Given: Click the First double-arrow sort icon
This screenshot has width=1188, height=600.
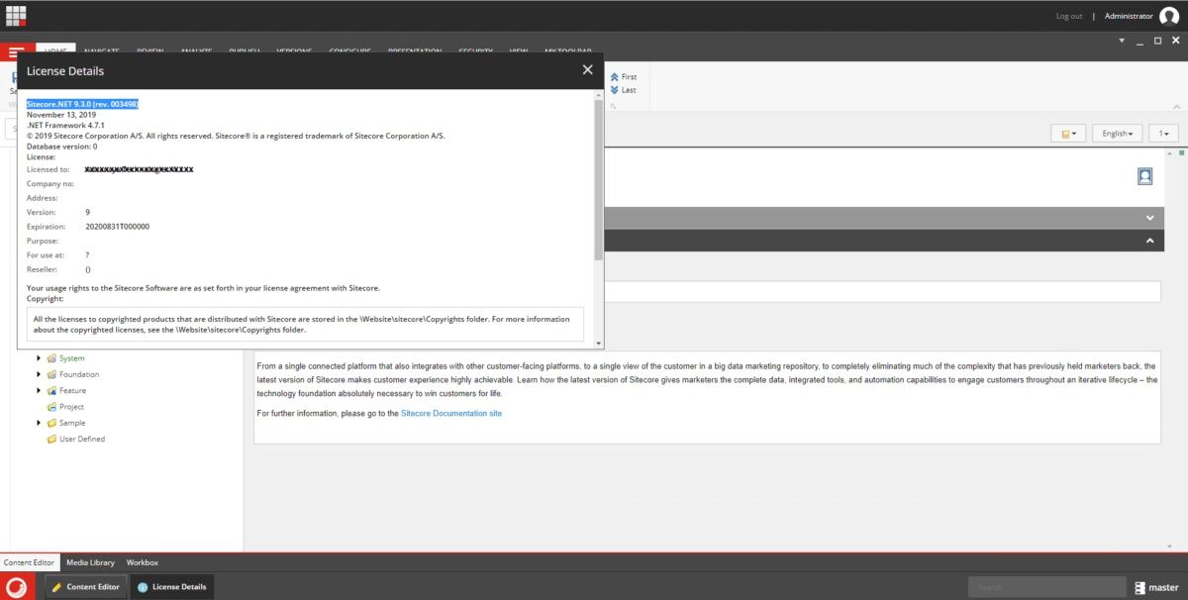Looking at the screenshot, I should [614, 76].
